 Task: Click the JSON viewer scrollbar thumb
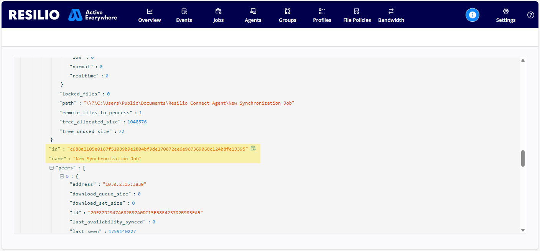(x=523, y=158)
